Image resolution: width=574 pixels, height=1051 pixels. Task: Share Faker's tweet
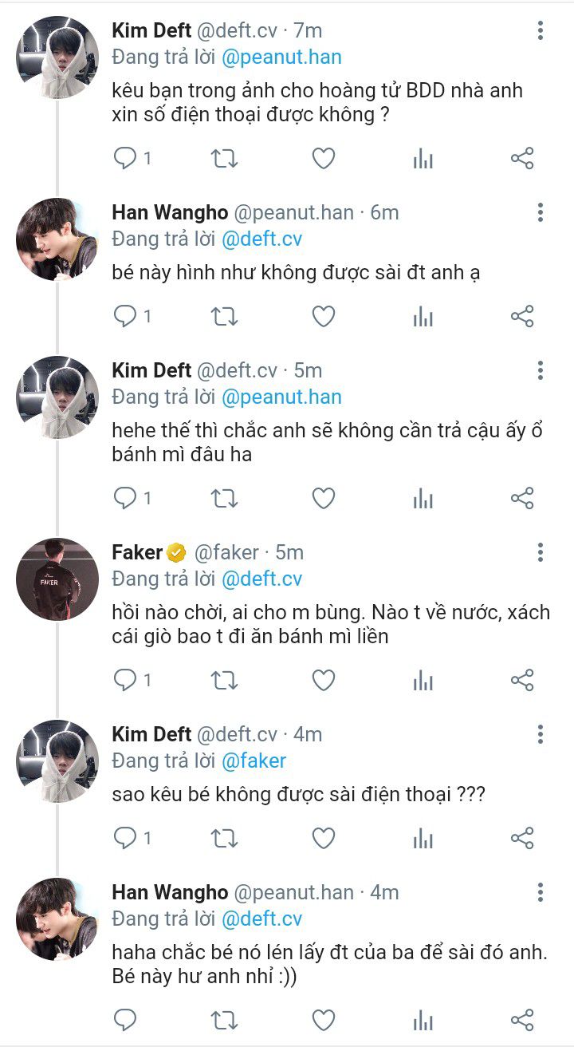[521, 680]
